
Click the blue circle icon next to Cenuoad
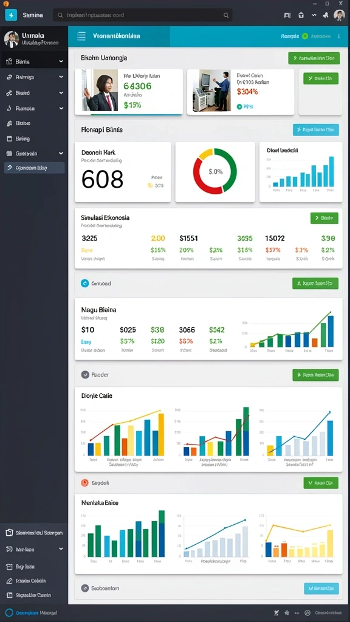(x=84, y=283)
